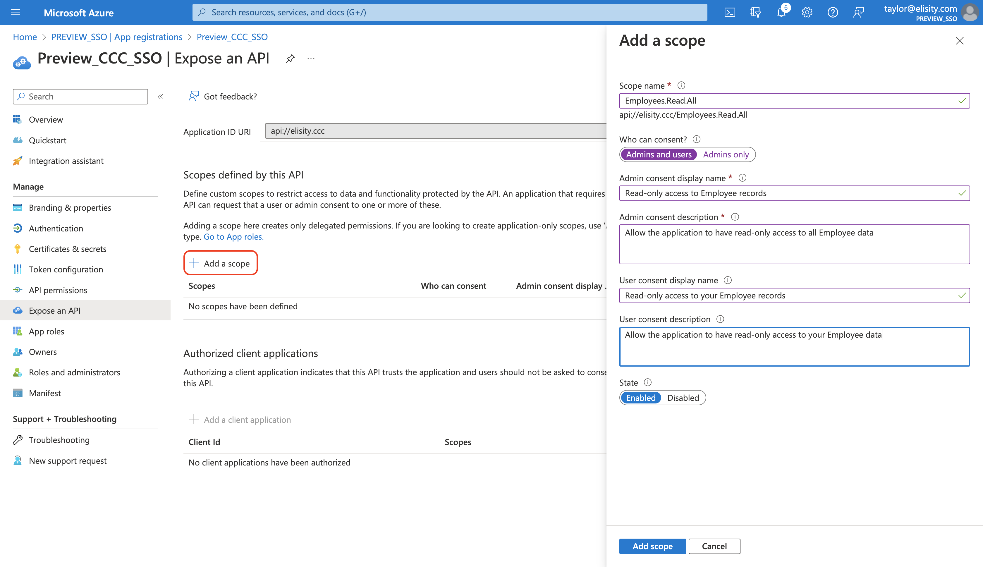Follow the Go to App roles link

(233, 236)
